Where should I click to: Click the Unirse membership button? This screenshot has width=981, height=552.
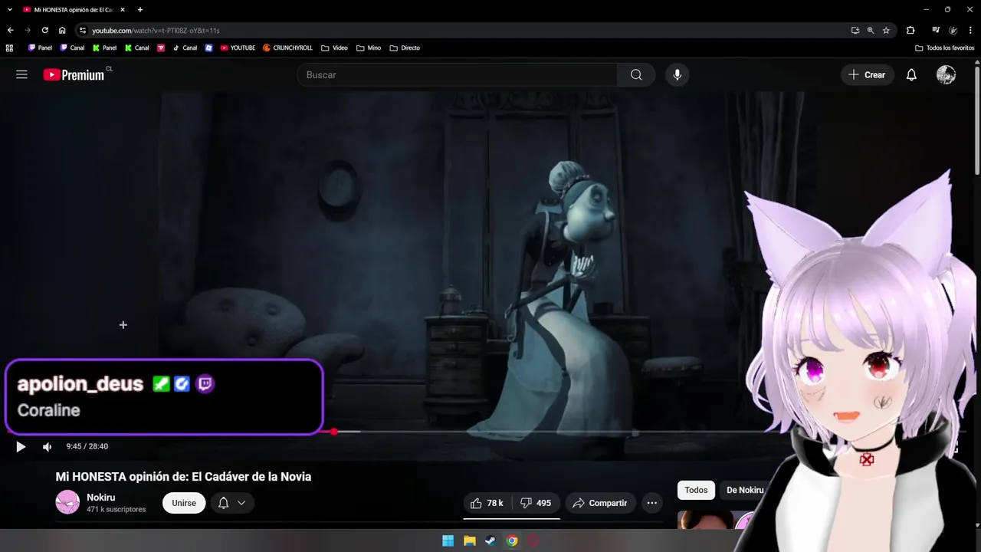pos(184,503)
